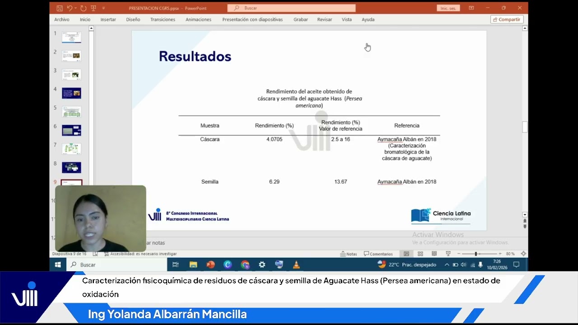
Task: Click the Save icon in title bar
Action: pos(60,8)
